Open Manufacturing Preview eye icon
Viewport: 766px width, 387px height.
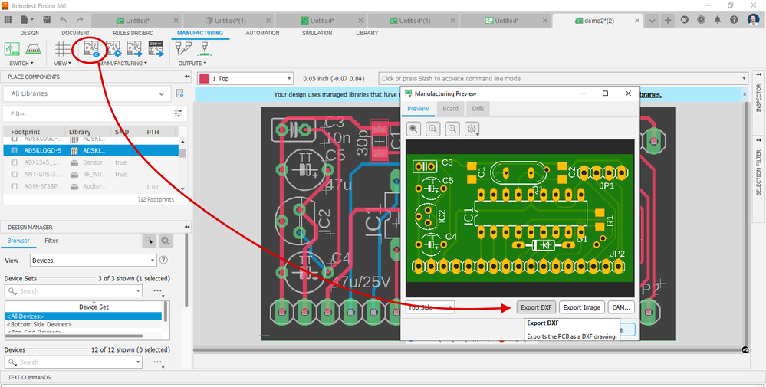click(91, 49)
